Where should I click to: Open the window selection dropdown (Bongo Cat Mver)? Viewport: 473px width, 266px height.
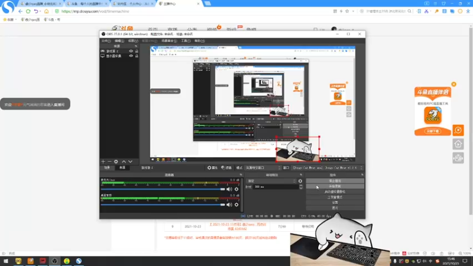[x=328, y=168]
